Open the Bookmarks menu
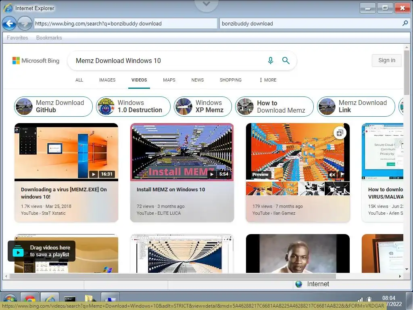The height and width of the screenshot is (310, 413). tap(49, 38)
